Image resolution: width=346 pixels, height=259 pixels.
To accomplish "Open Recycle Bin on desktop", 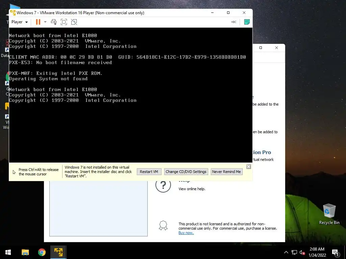I will 329,214.
